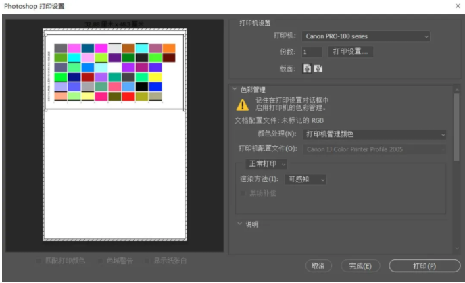Viewport: 465px width, 283px height.
Task: Toggle the 色域警告 checkbox
Action: [x=100, y=261]
